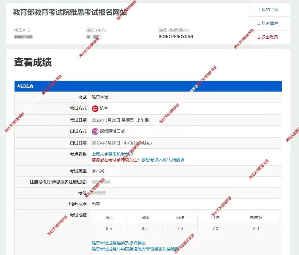Click the red logout icon beside 退出登录
Image resolution: width=299 pixels, height=255 pixels.
click(259, 37)
